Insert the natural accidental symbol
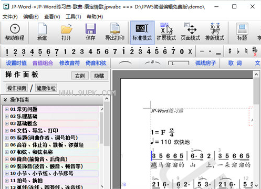261x189 pixels. click(246, 51)
